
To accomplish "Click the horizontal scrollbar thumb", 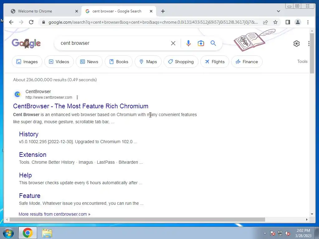I will click(137, 219).
